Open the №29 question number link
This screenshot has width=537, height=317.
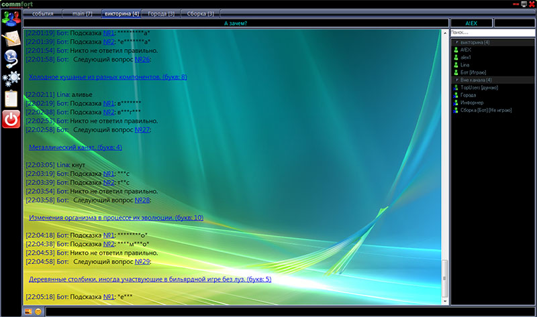(x=142, y=261)
